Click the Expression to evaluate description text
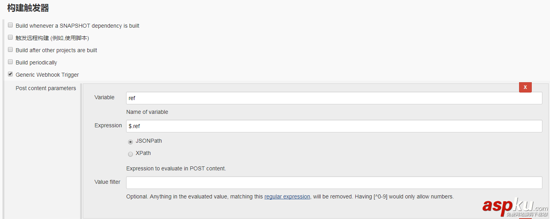This screenshot has width=550, height=219. pyautogui.click(x=176, y=168)
